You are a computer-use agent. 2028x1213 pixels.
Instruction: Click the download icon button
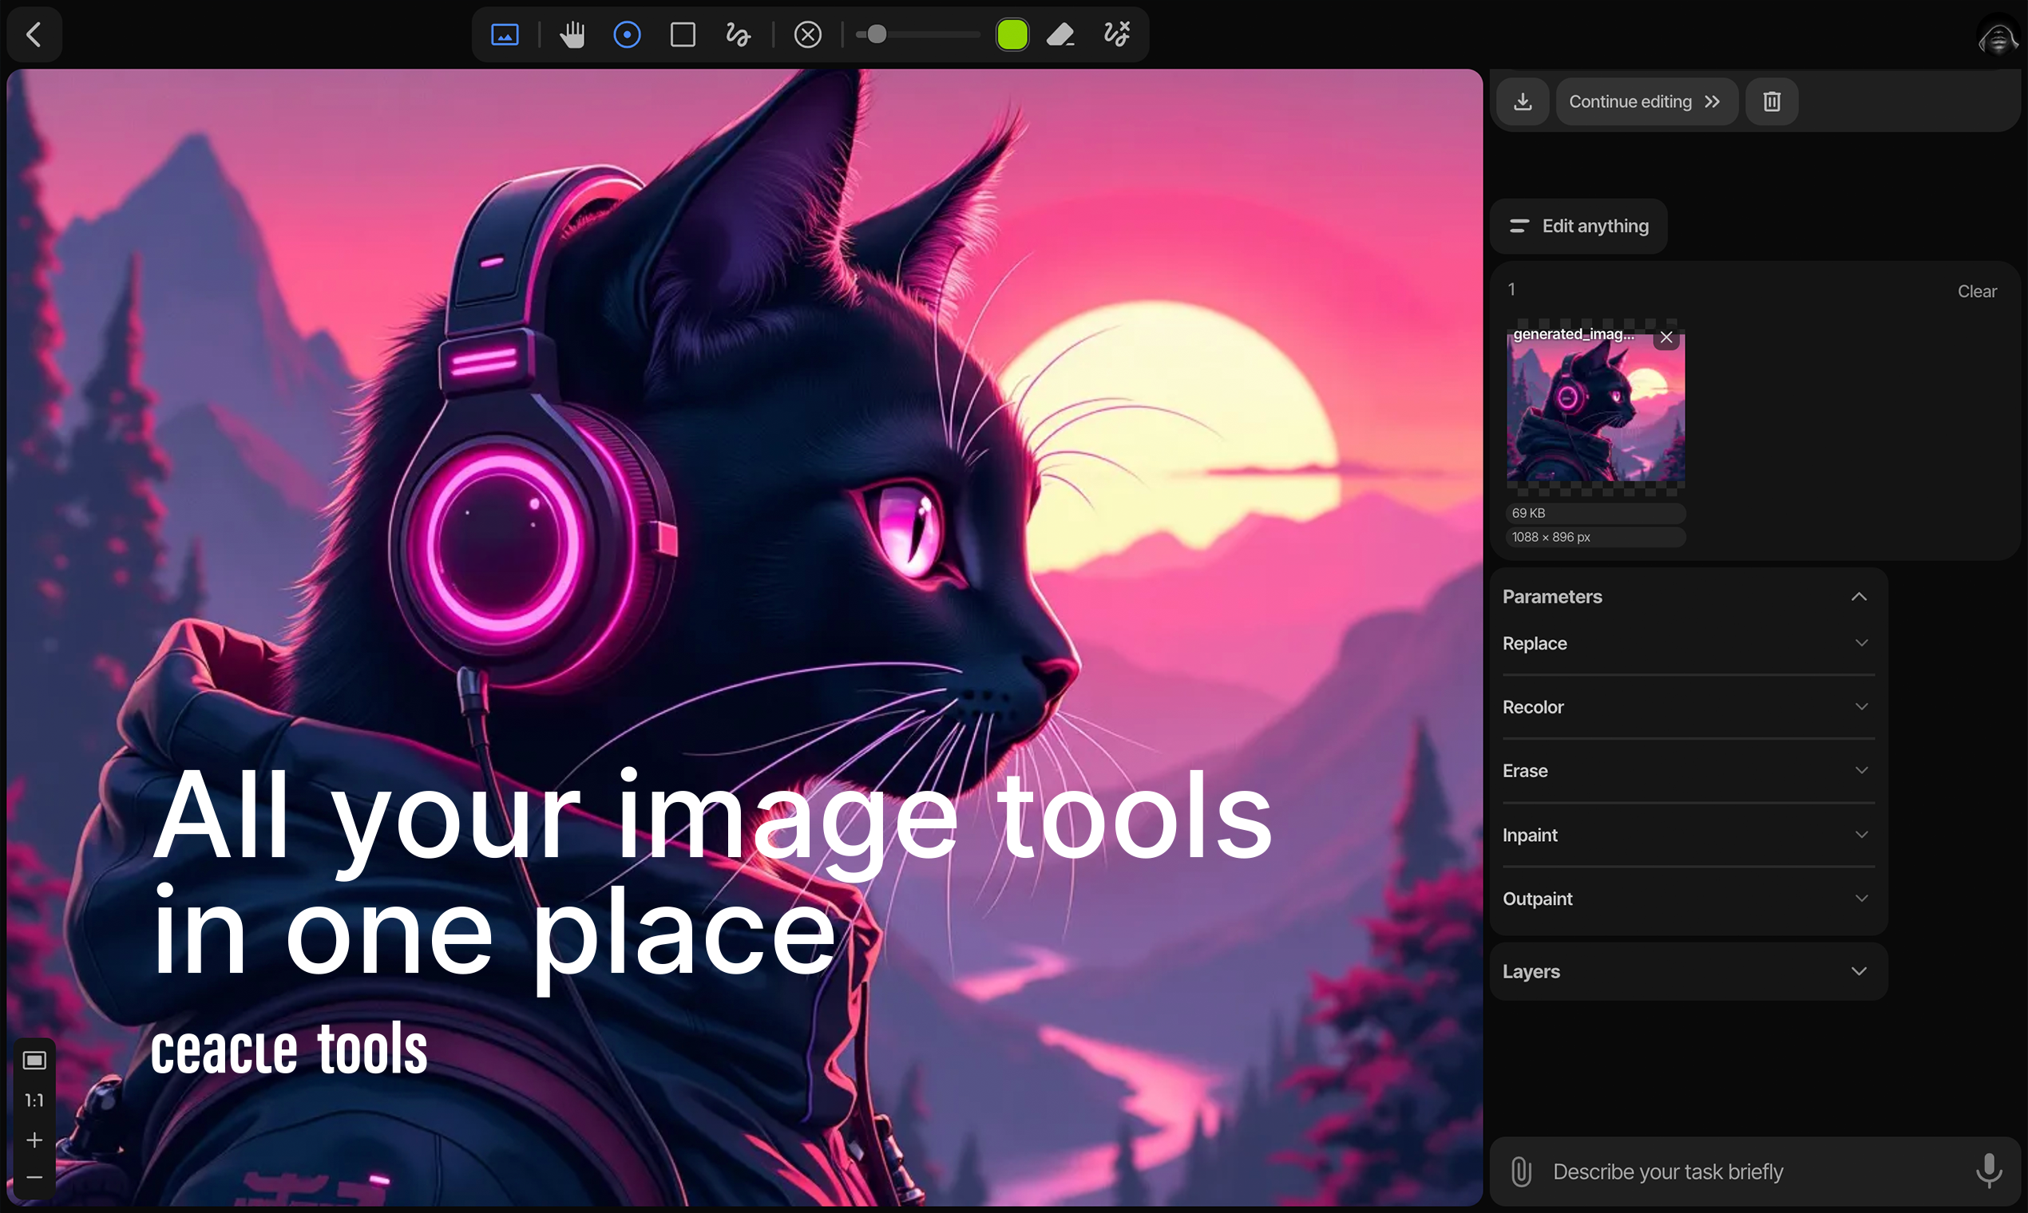click(1523, 101)
